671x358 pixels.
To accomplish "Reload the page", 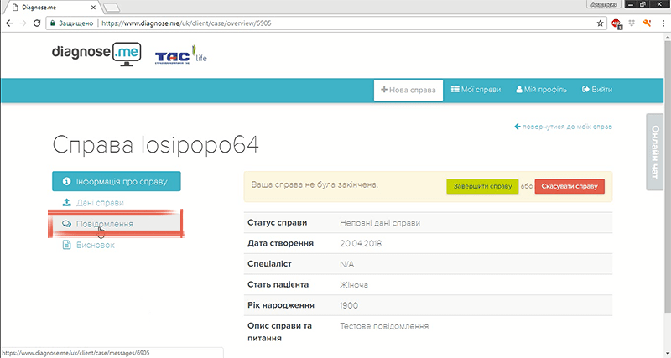I will pos(37,23).
